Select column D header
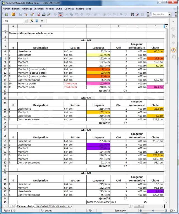Image resolution: width=179 pixels, height=214 pixels. (98, 26)
